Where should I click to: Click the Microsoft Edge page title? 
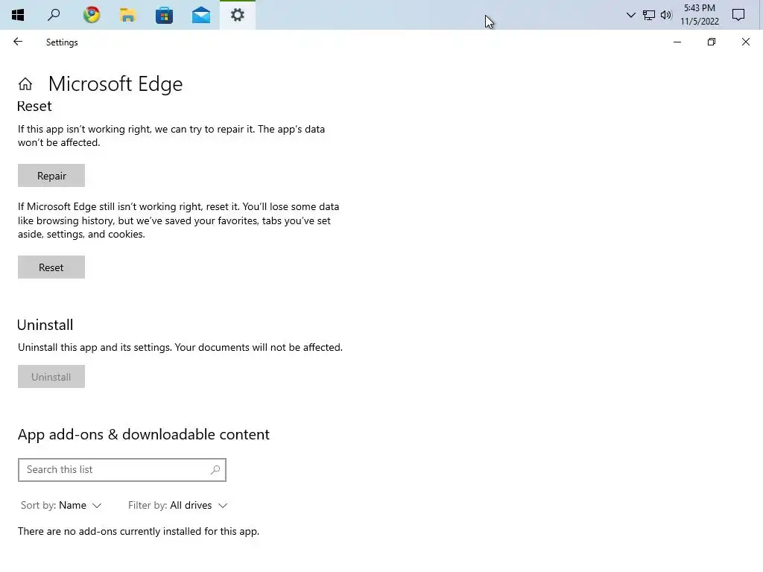pyautogui.click(x=115, y=84)
